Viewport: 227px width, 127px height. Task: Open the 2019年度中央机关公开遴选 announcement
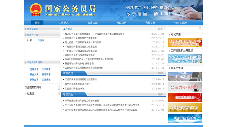point(89,59)
